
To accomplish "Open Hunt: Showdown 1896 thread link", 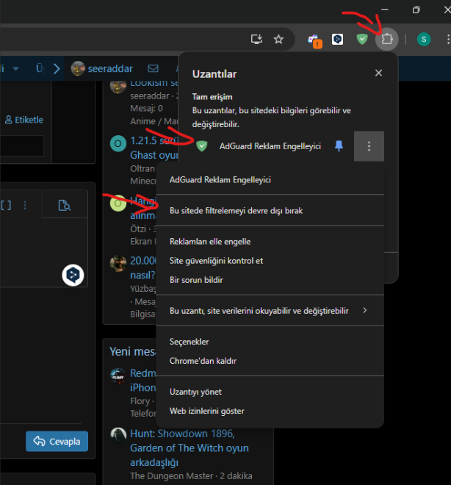I will coord(190,448).
